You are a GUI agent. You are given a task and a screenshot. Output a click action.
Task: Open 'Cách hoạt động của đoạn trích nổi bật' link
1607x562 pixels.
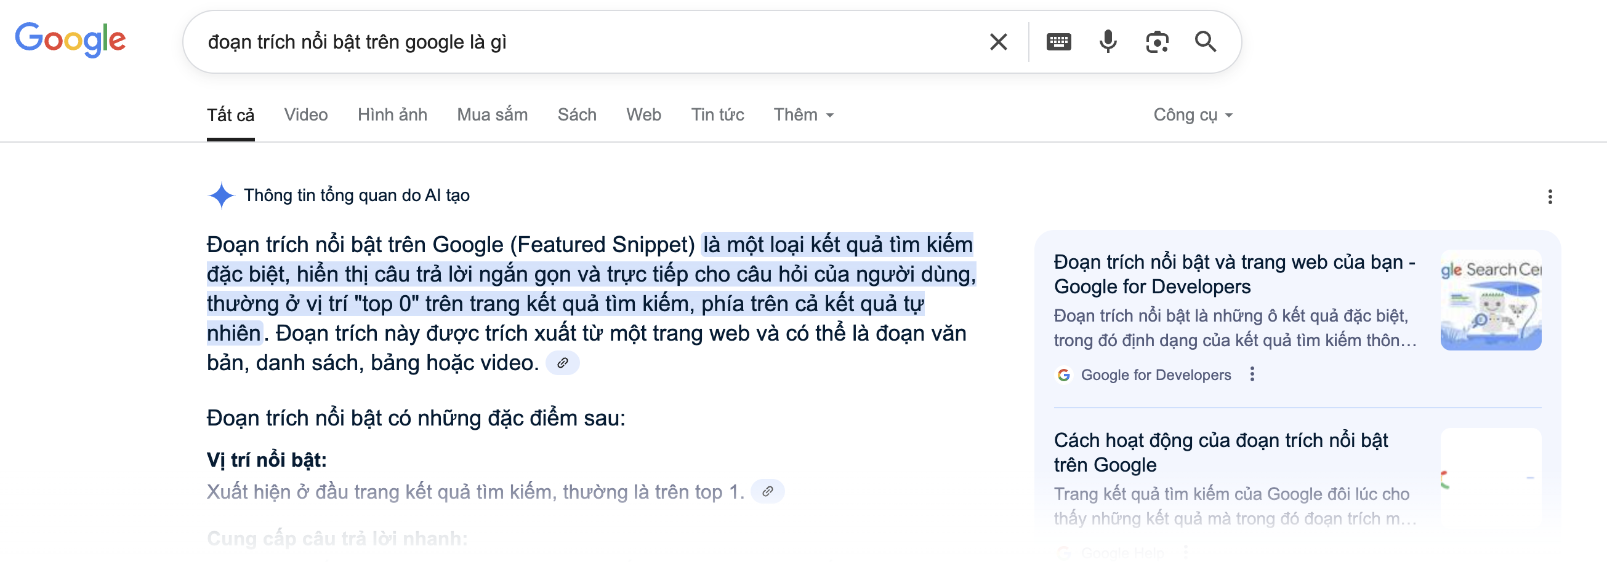pos(1221,453)
